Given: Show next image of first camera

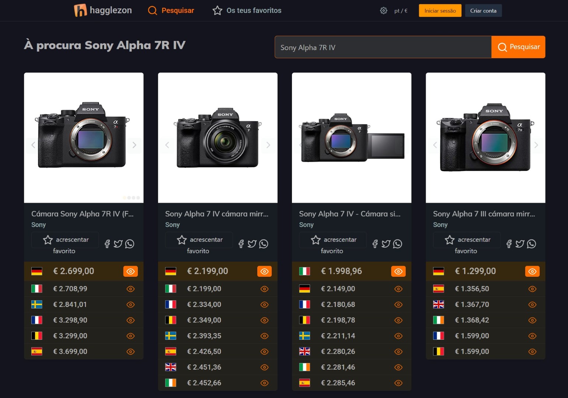Looking at the screenshot, I should pos(134,145).
